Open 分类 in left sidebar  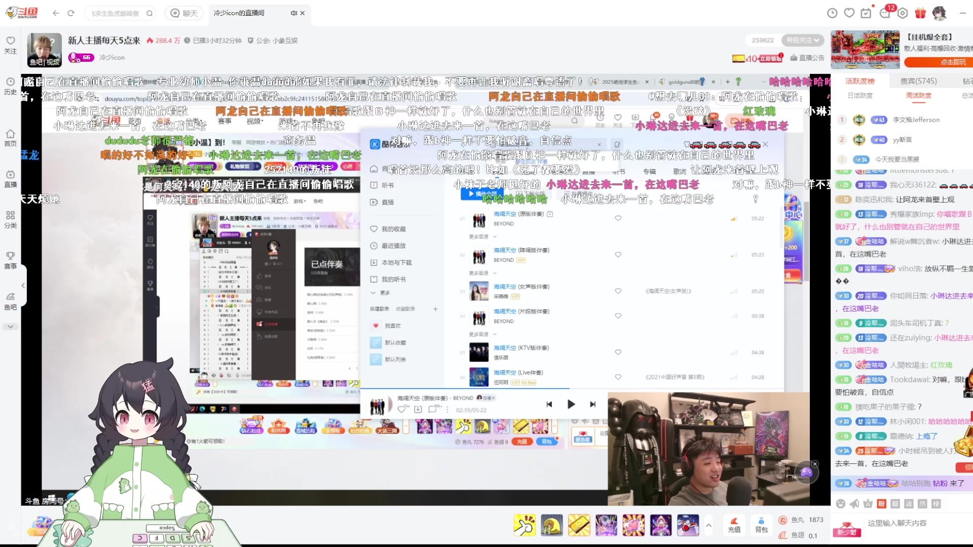[10, 220]
